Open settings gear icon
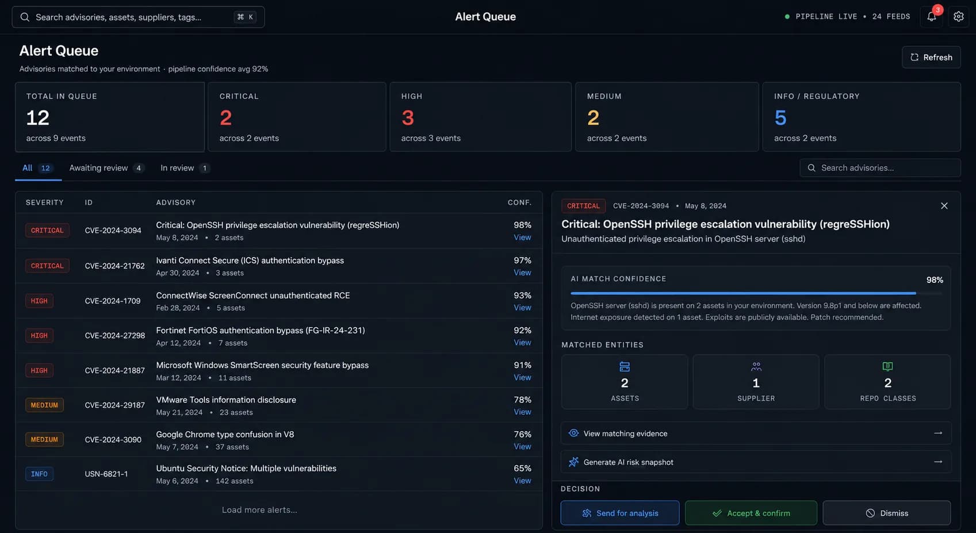 click(958, 17)
